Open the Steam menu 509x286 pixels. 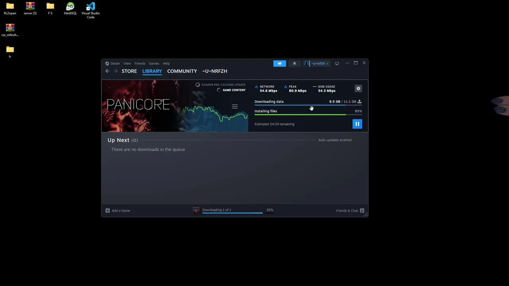115,64
